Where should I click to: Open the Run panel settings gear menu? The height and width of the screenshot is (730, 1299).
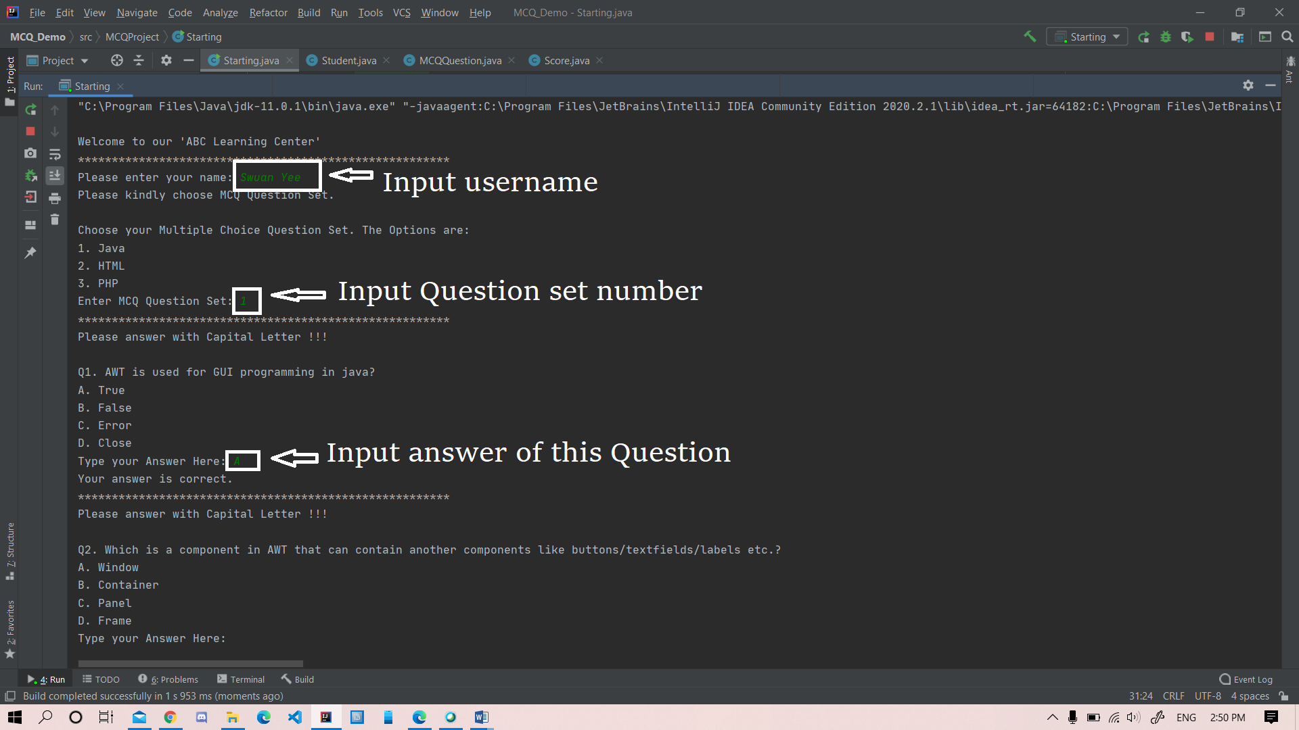coord(1248,85)
